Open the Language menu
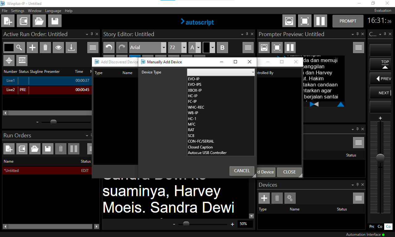The height and width of the screenshot is (237, 395). click(x=53, y=11)
